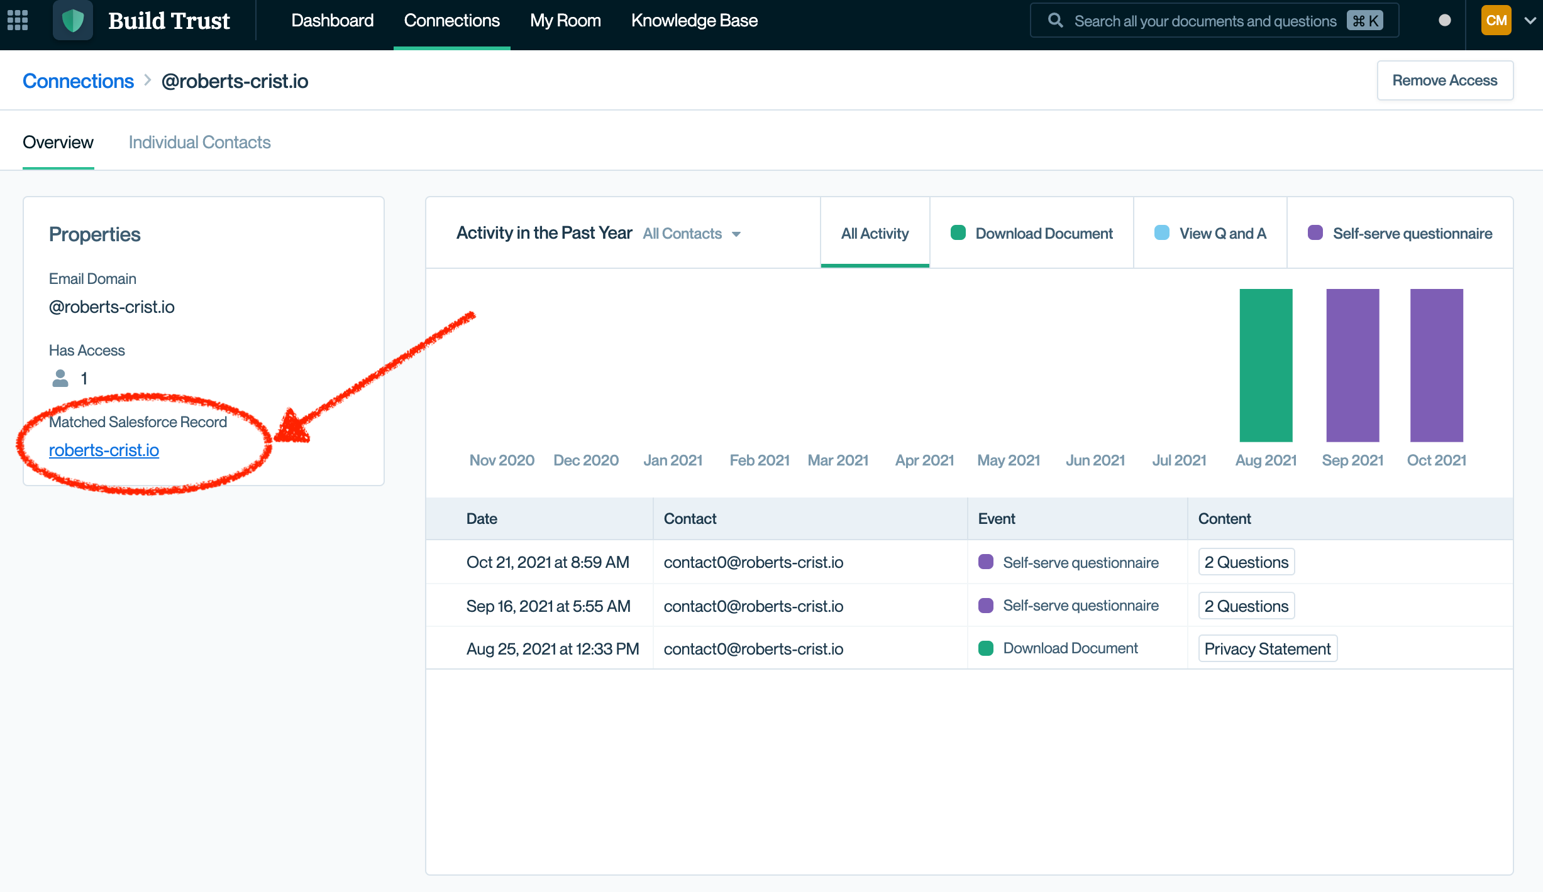The height and width of the screenshot is (892, 1543).
Task: Open the app grid launcher icon
Action: [18, 20]
